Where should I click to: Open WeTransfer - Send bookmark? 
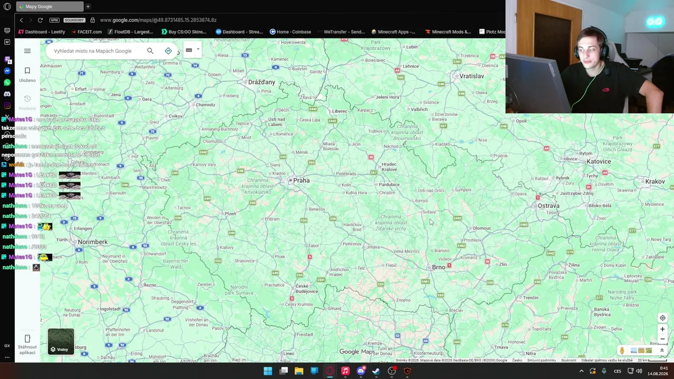pos(340,32)
